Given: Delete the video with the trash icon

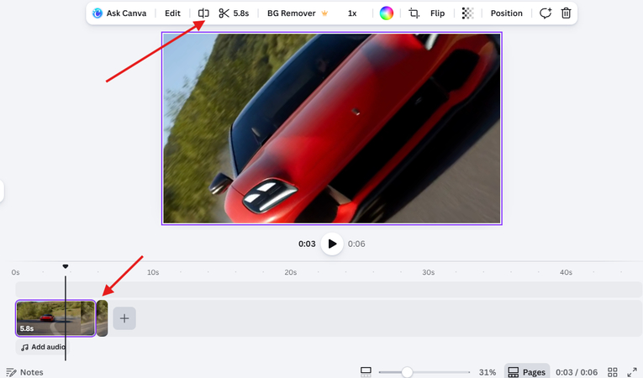Looking at the screenshot, I should [x=566, y=13].
